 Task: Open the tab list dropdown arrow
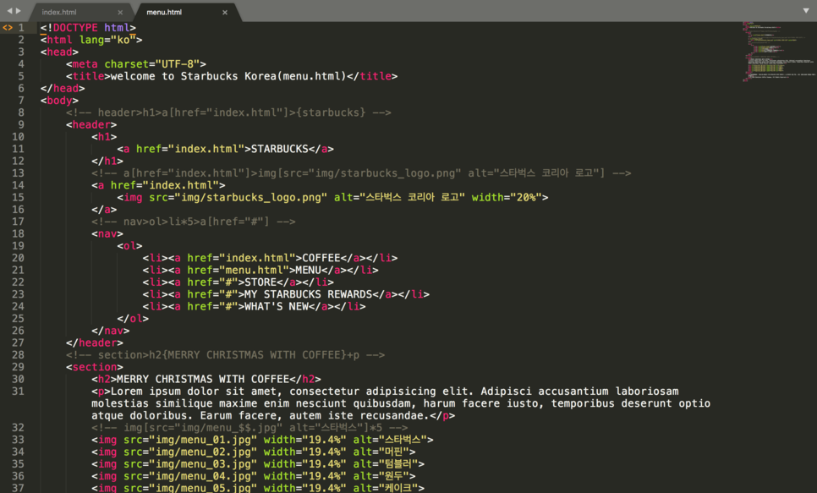[x=806, y=10]
